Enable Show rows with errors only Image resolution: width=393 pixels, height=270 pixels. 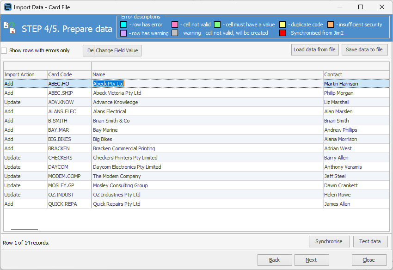(4, 51)
